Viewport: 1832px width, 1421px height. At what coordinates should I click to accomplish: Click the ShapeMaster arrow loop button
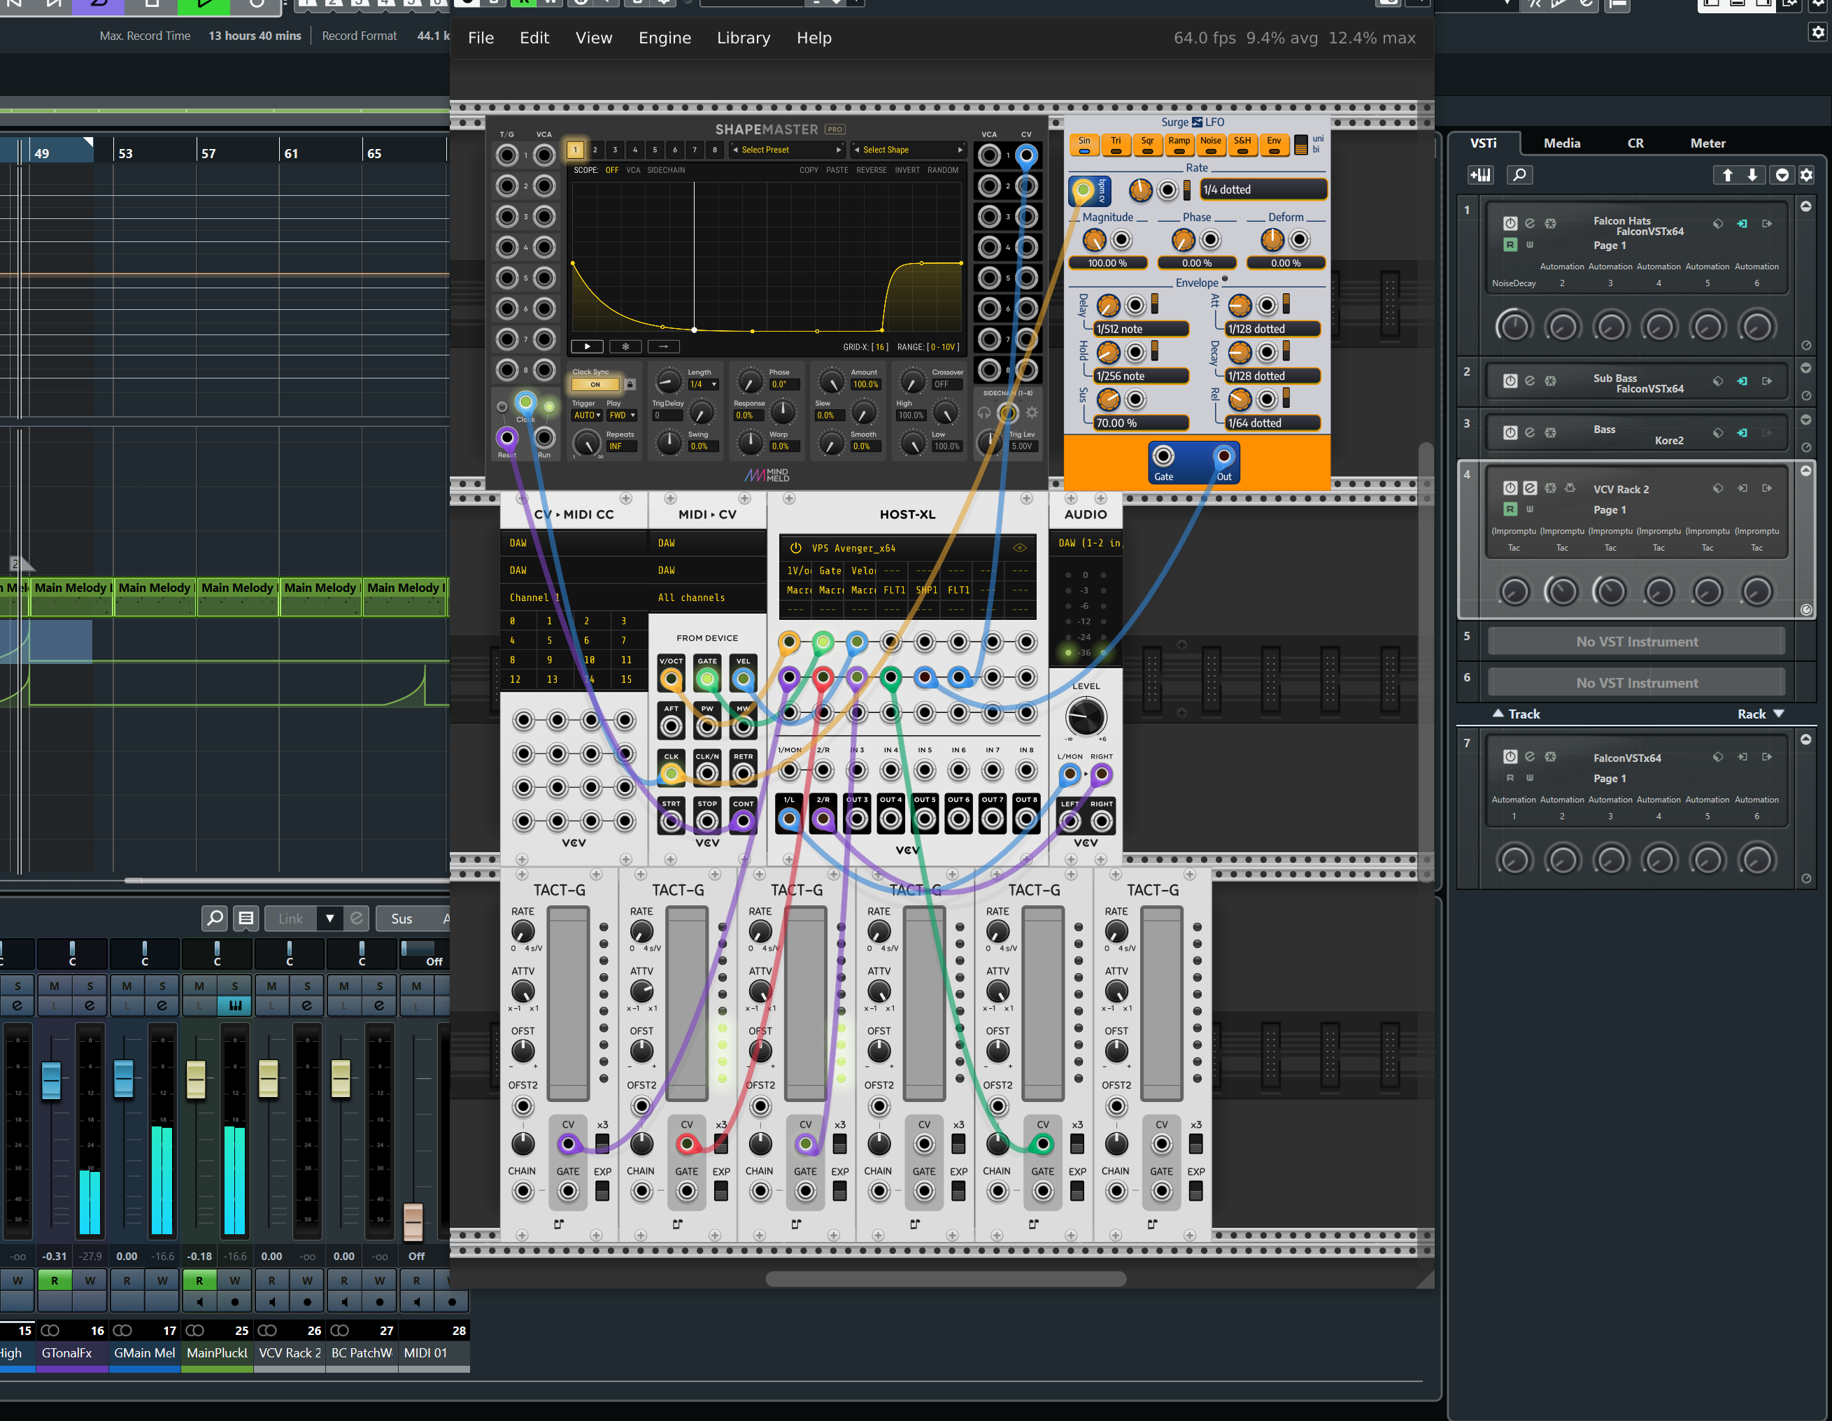pos(664,346)
